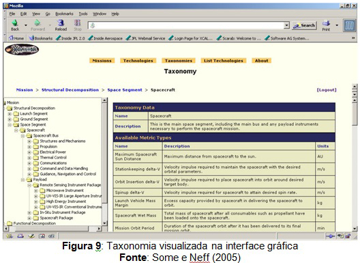Open the Forward button history dropdown arrow
Screen dimensions: 360x263
click(50, 25)
